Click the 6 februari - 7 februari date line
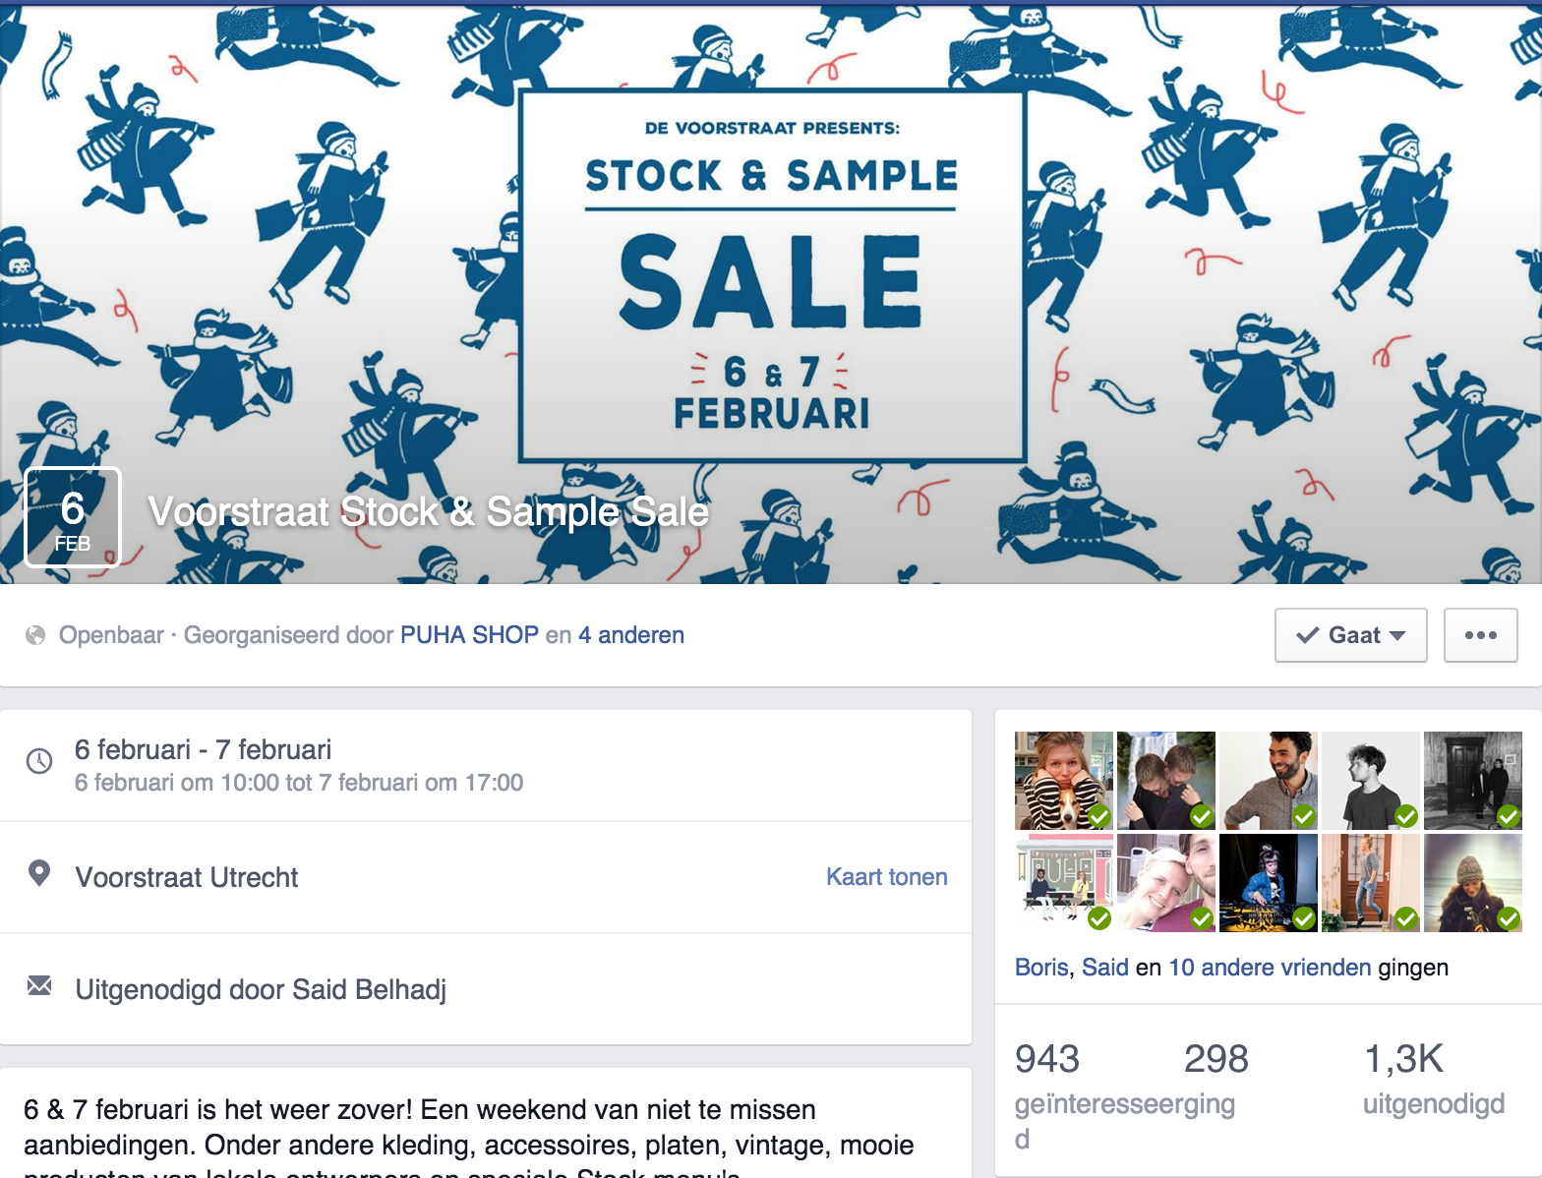This screenshot has height=1178, width=1542. [x=204, y=749]
